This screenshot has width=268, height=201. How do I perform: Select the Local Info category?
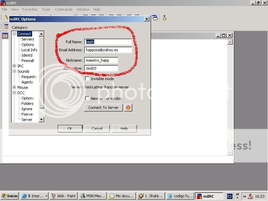point(29,50)
